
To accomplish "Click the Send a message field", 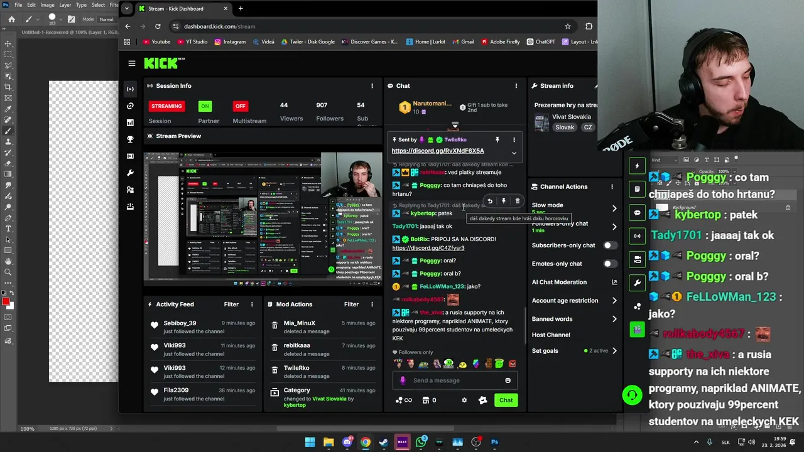I will coord(455,380).
